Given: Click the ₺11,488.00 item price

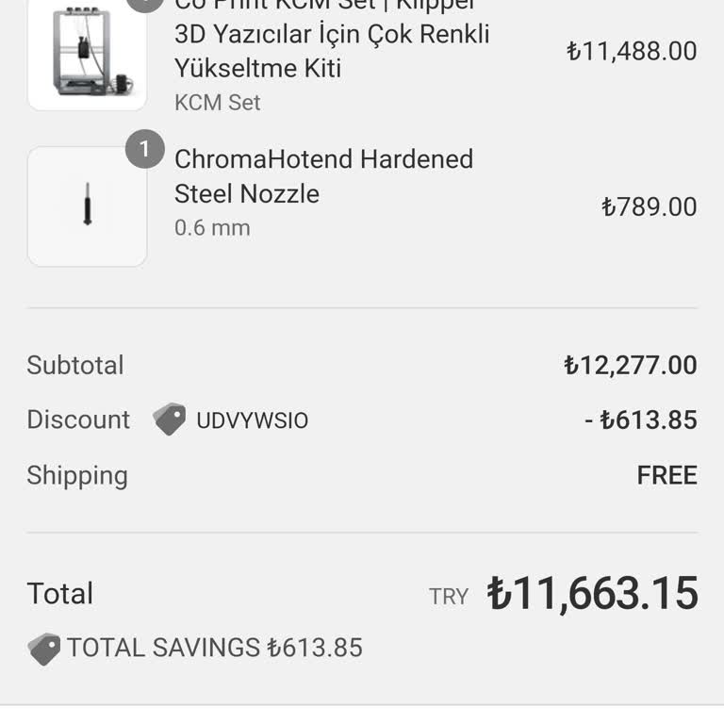Looking at the screenshot, I should click(632, 51).
